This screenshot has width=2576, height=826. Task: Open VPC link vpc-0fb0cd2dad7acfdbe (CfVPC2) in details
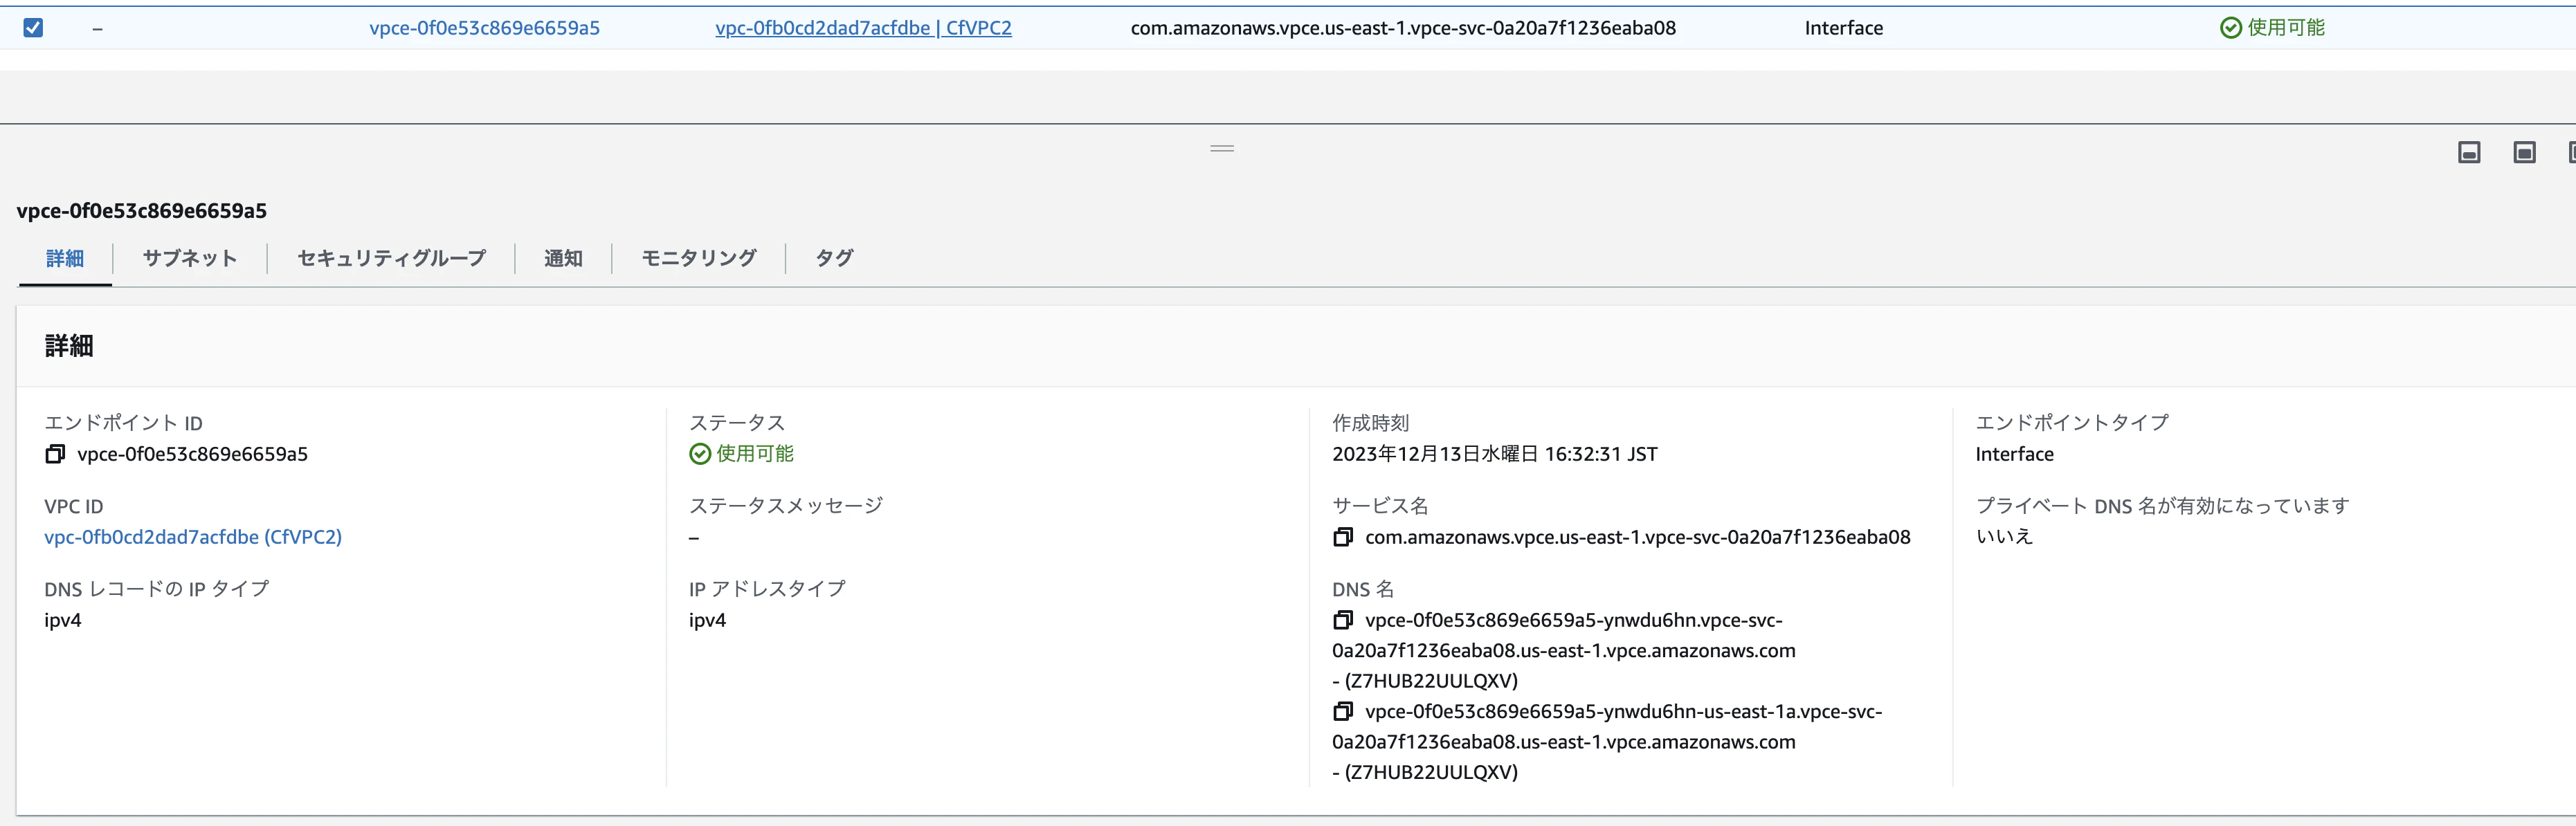193,537
